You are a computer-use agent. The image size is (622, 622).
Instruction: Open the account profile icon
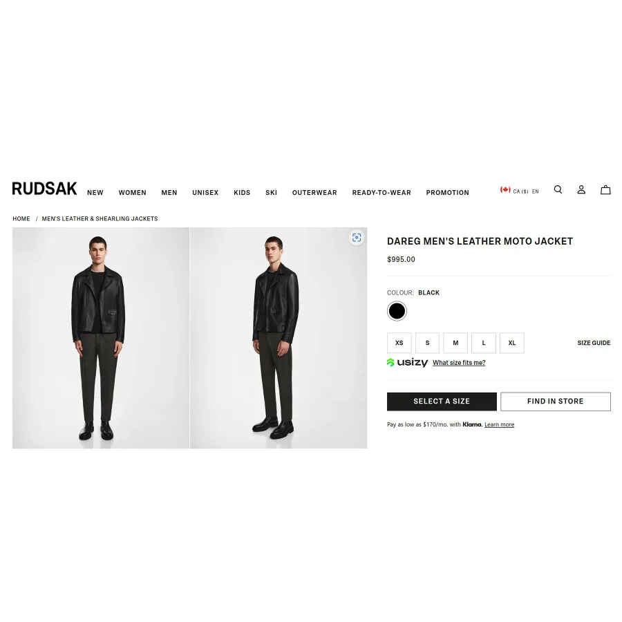pyautogui.click(x=581, y=189)
